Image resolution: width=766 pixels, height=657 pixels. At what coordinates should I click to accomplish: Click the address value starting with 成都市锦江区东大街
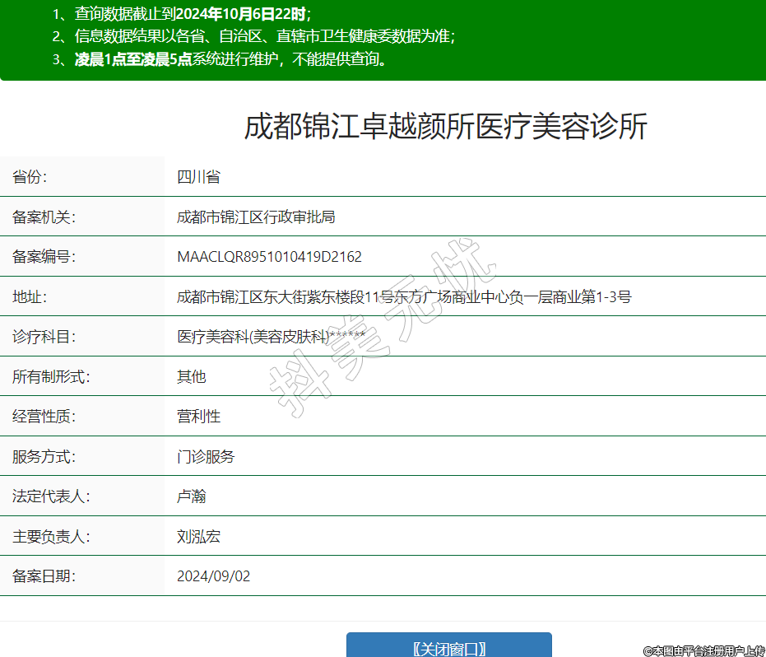(404, 297)
